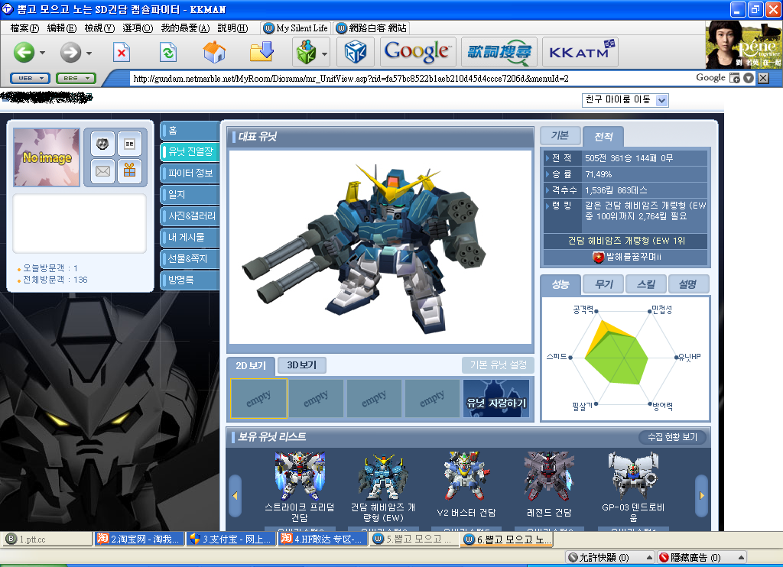Open the 選項(O) menu

138,28
